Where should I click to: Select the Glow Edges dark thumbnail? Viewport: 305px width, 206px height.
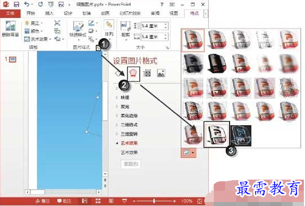241,136
